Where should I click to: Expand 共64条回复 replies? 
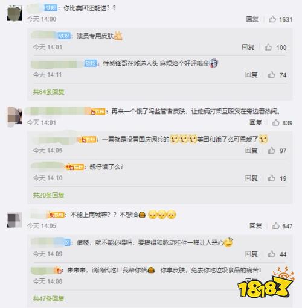(x=48, y=92)
